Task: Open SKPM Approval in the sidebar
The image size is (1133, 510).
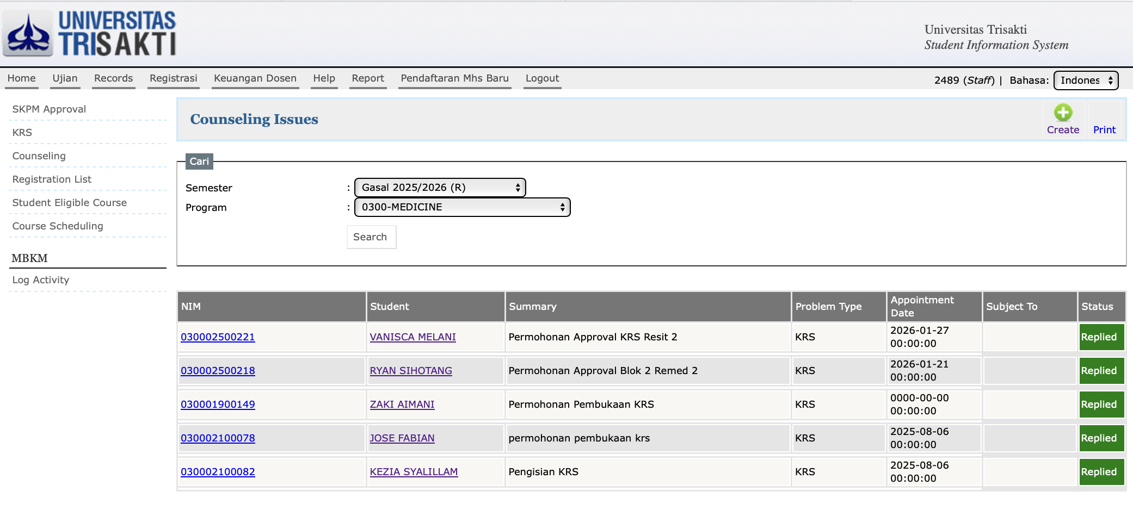Action: coord(49,109)
